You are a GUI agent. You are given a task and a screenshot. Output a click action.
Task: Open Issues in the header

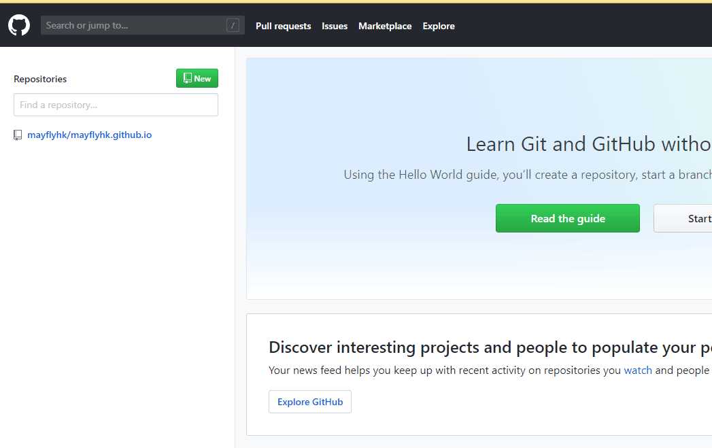(335, 26)
